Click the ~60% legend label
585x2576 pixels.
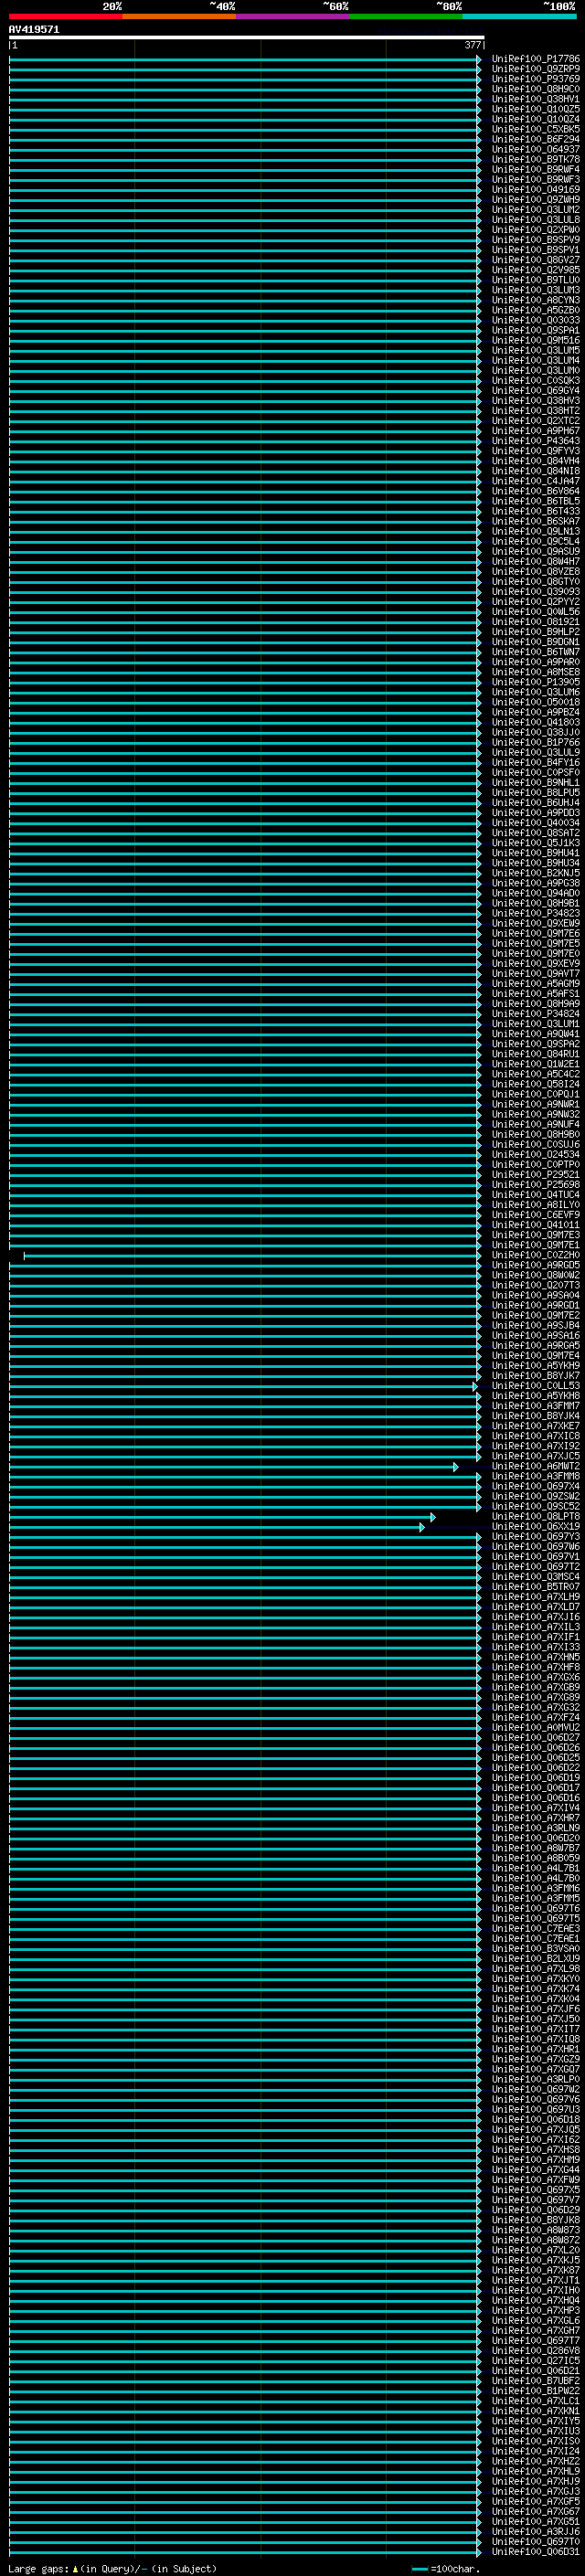[x=335, y=6]
